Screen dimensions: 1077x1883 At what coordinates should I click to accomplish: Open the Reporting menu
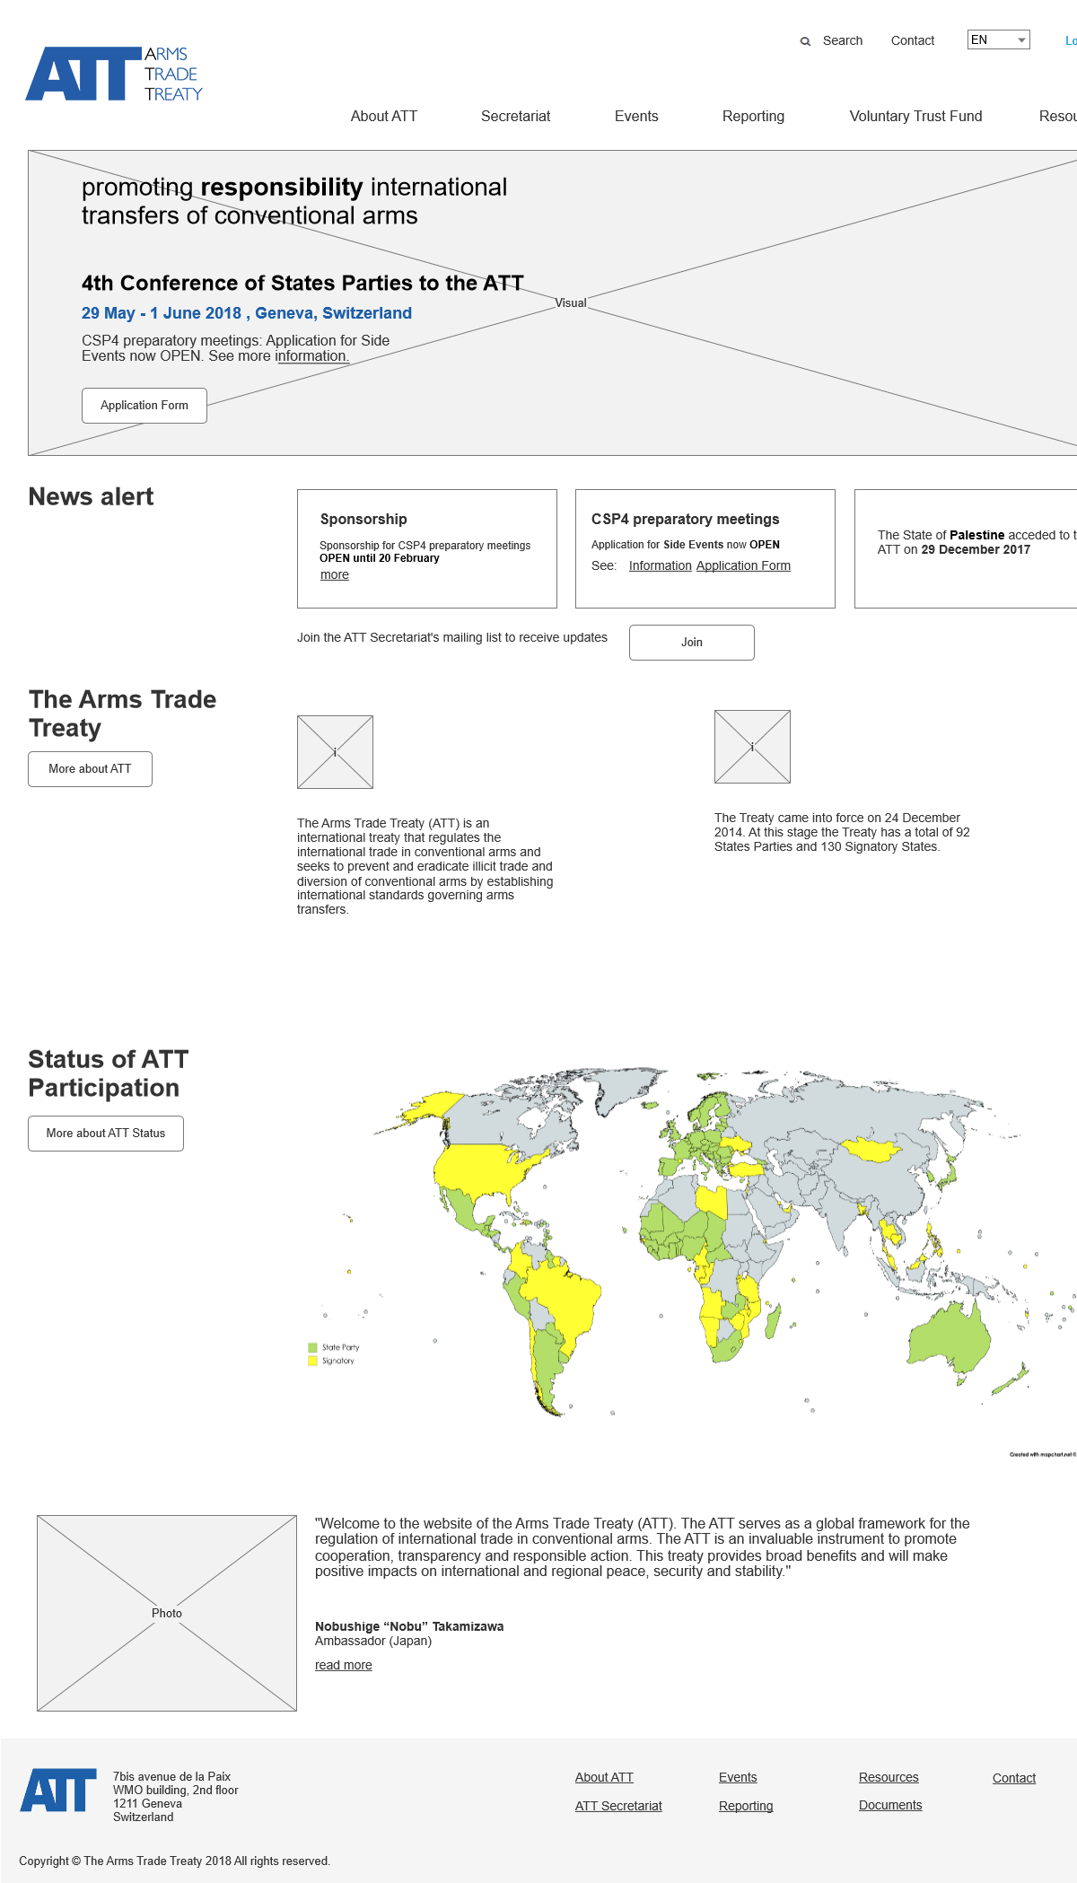point(753,116)
